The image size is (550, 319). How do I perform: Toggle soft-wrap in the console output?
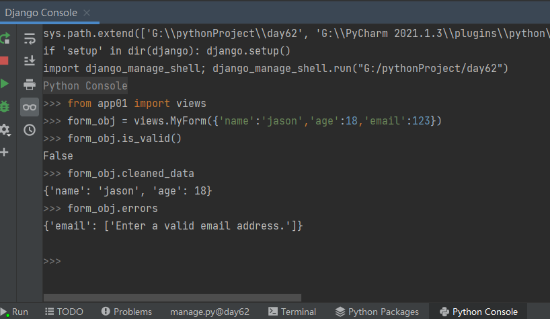pyautogui.click(x=29, y=38)
